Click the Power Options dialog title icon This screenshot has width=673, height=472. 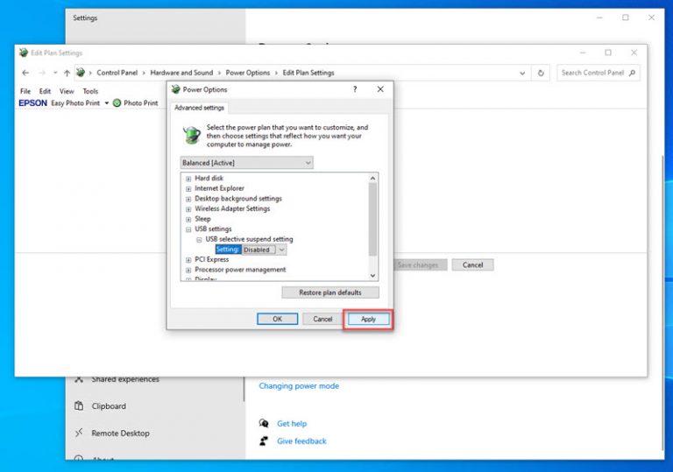point(175,89)
